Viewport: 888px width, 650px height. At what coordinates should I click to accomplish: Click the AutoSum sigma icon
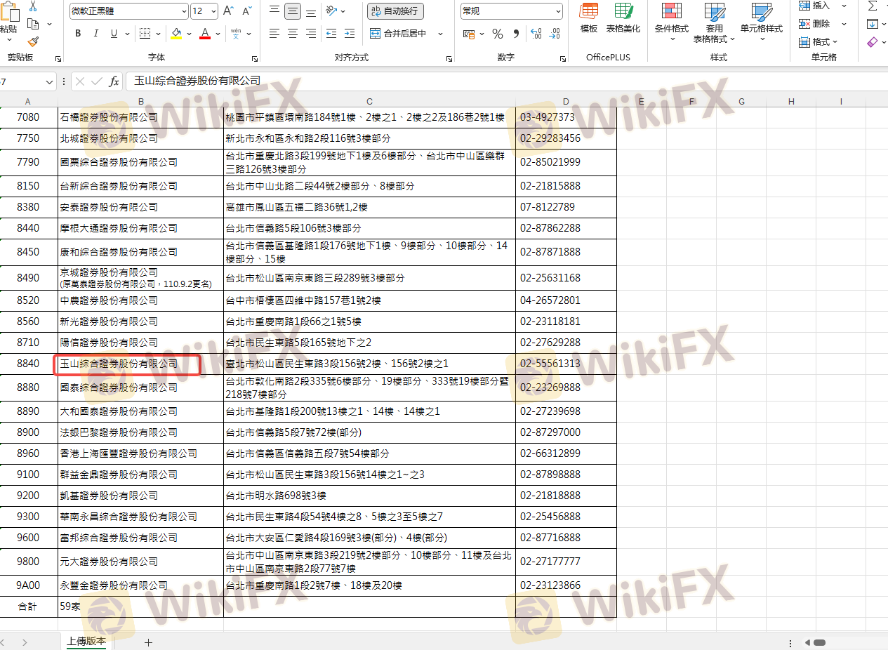click(873, 6)
